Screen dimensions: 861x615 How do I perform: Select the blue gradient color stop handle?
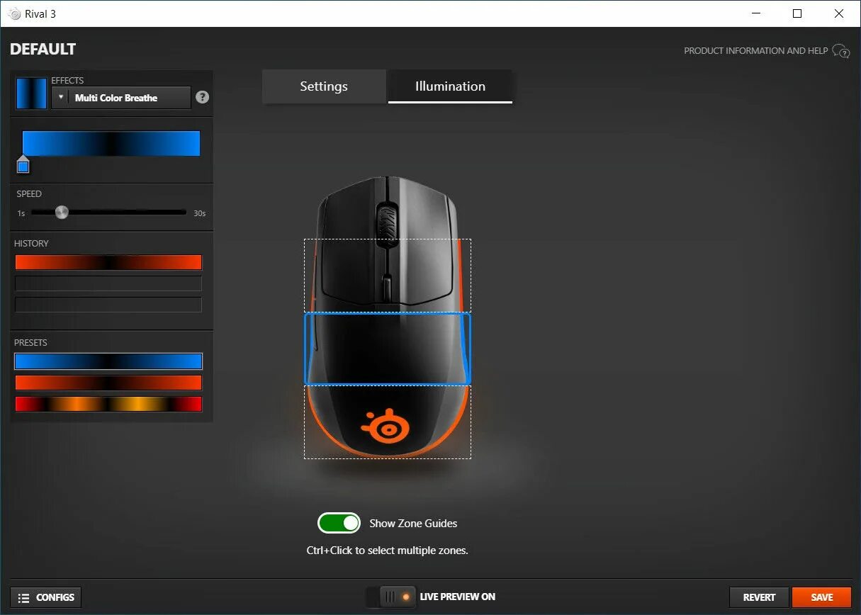click(x=23, y=165)
